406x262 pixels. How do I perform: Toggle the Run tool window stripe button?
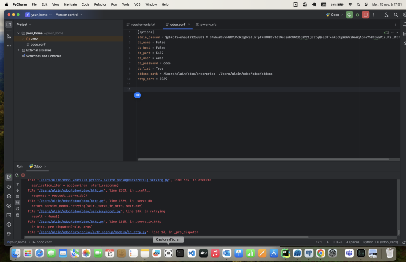coord(9,177)
